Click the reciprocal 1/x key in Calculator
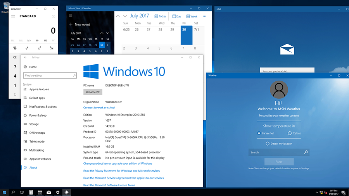This screenshot has width=349, height=196. click(x=52, y=48)
